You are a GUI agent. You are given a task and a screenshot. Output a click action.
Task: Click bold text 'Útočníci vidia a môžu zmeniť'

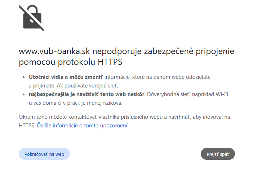(66, 77)
